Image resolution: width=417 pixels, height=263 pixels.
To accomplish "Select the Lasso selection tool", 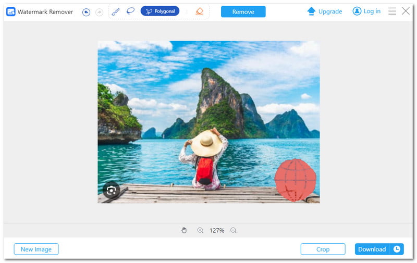I will pyautogui.click(x=130, y=11).
